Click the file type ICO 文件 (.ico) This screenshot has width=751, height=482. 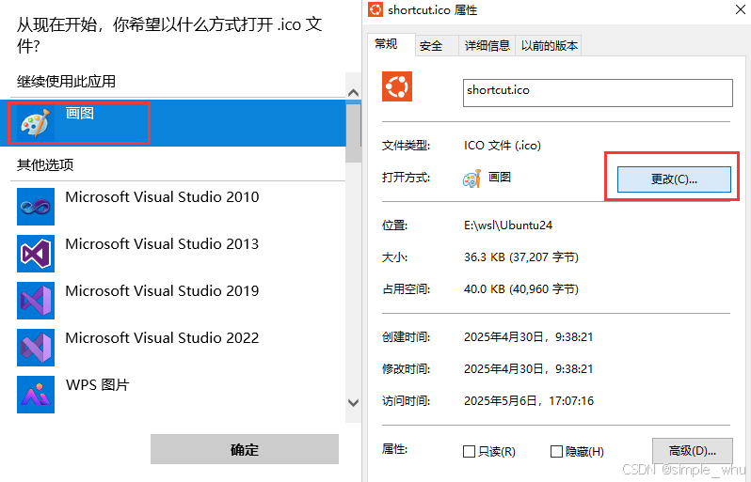(503, 146)
